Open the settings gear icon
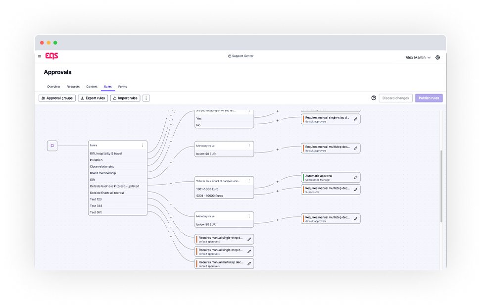The height and width of the screenshot is (305, 481). [437, 57]
